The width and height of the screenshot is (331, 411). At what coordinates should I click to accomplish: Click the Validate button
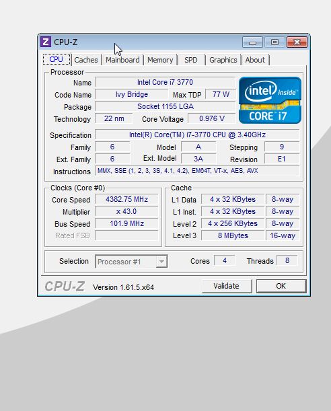pyautogui.click(x=227, y=286)
